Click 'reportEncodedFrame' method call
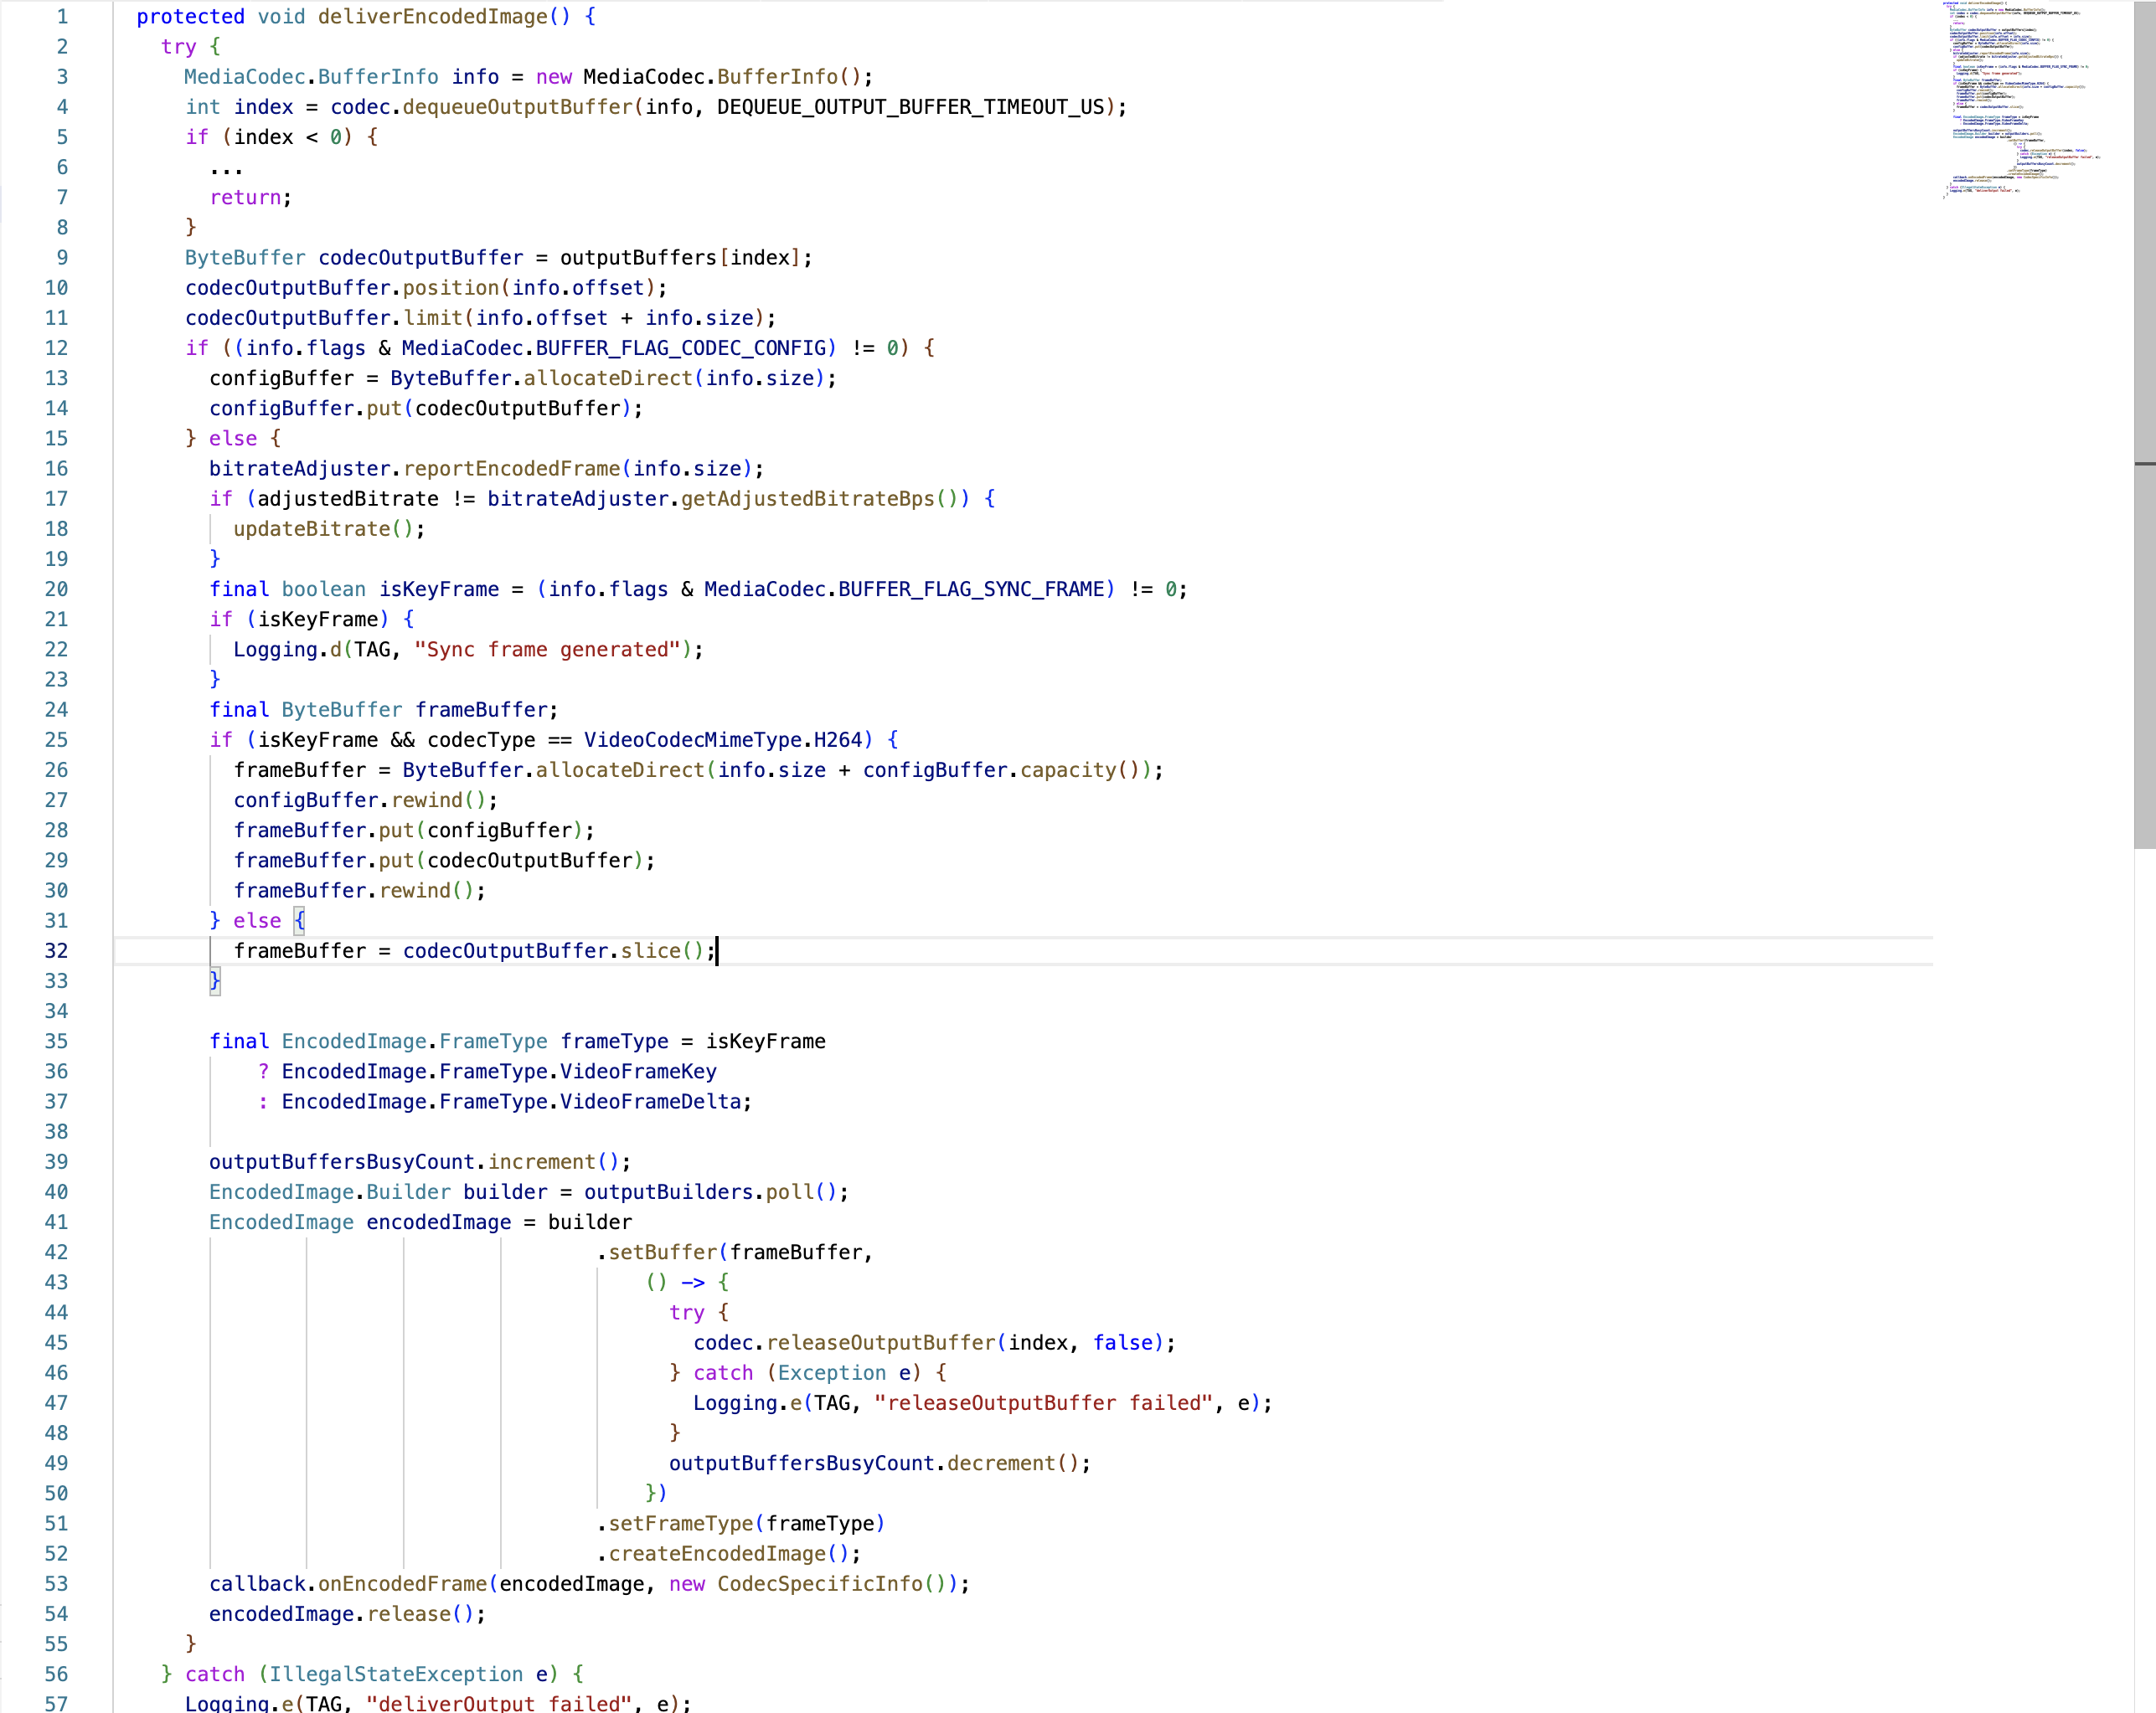 [512, 469]
